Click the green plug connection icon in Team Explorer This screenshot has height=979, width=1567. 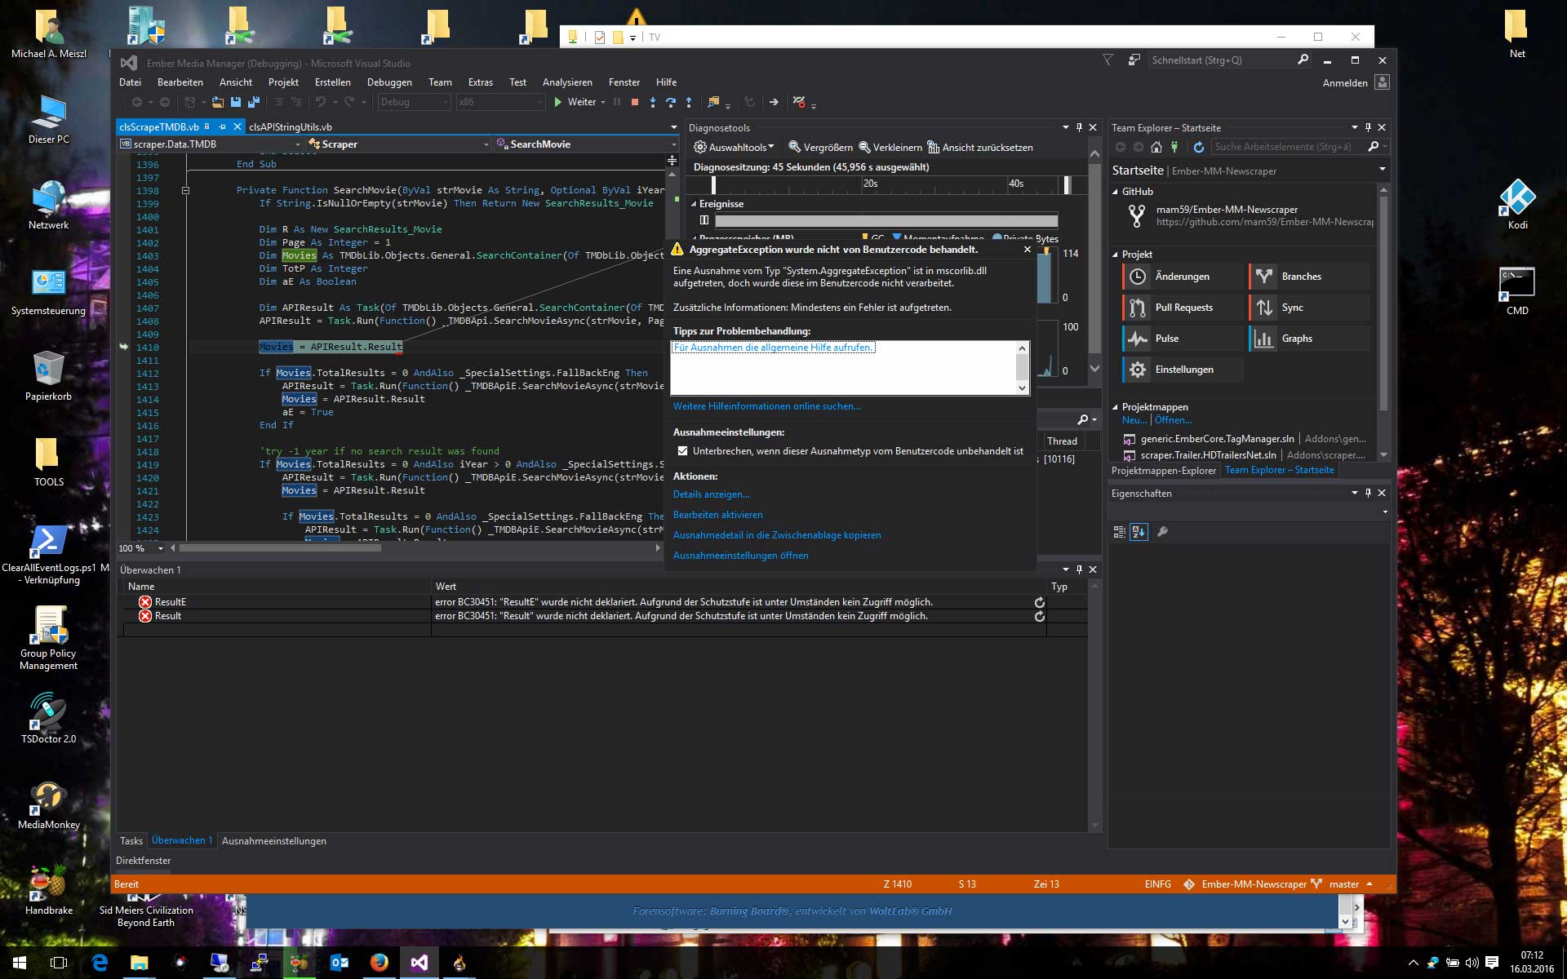(x=1174, y=147)
